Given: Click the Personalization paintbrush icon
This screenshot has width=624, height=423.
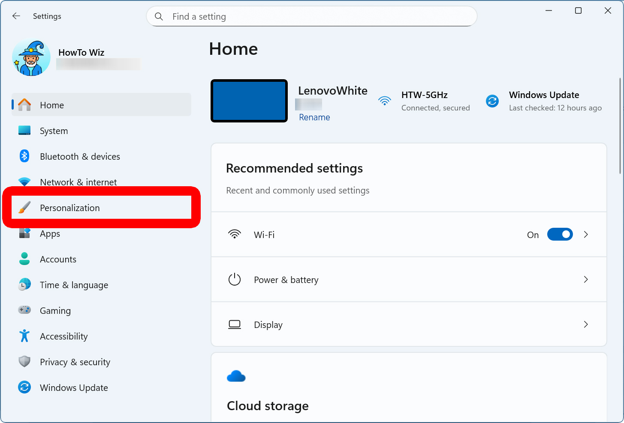Looking at the screenshot, I should [24, 208].
